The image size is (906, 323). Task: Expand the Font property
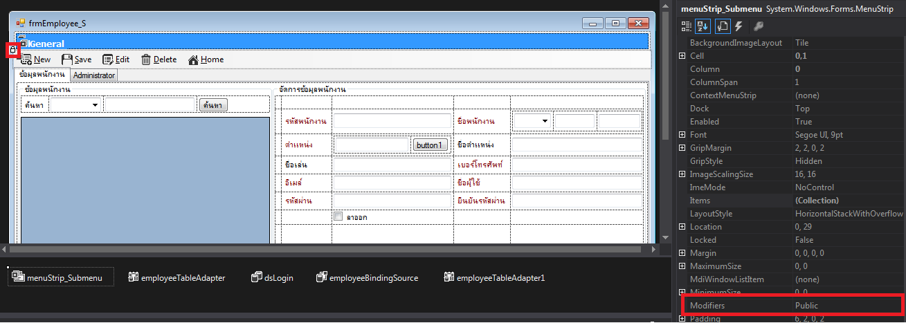click(x=682, y=135)
